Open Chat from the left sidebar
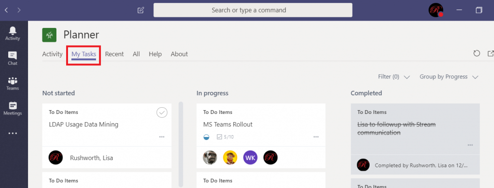 coord(13,59)
